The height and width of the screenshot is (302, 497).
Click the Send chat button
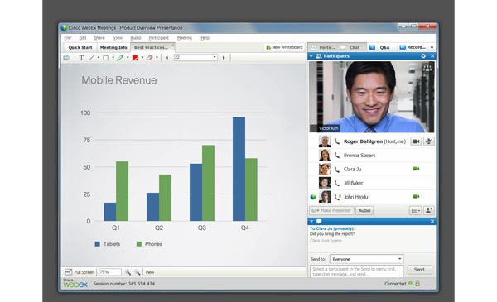point(419,270)
